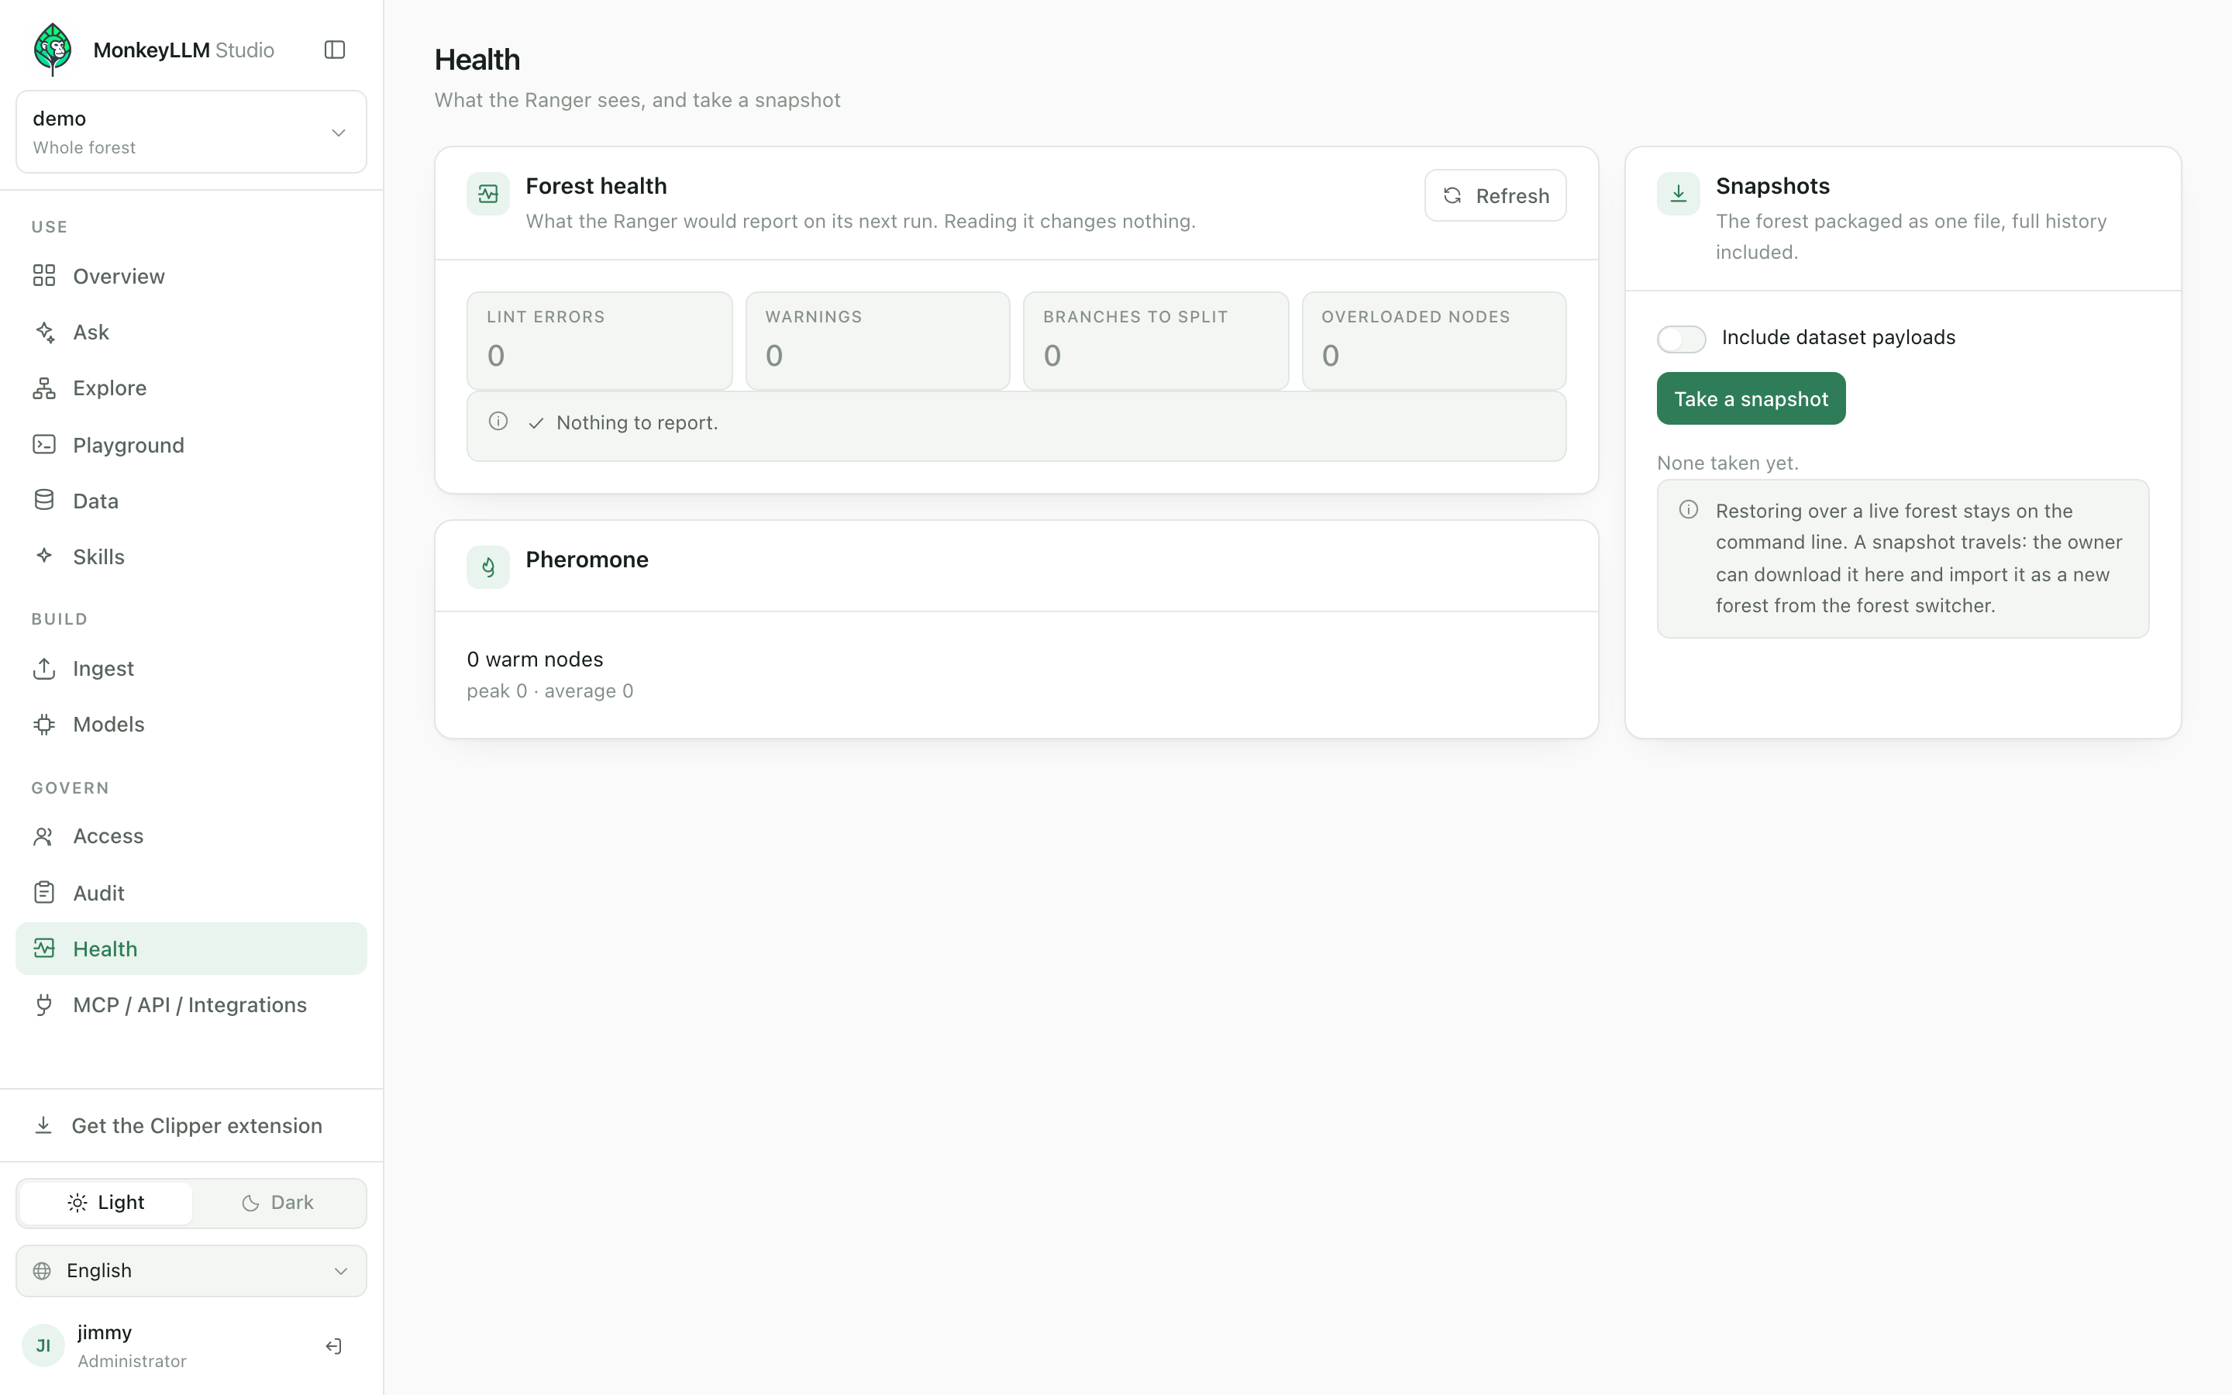The height and width of the screenshot is (1395, 2232).
Task: Refresh the forest health report
Action: pos(1495,195)
